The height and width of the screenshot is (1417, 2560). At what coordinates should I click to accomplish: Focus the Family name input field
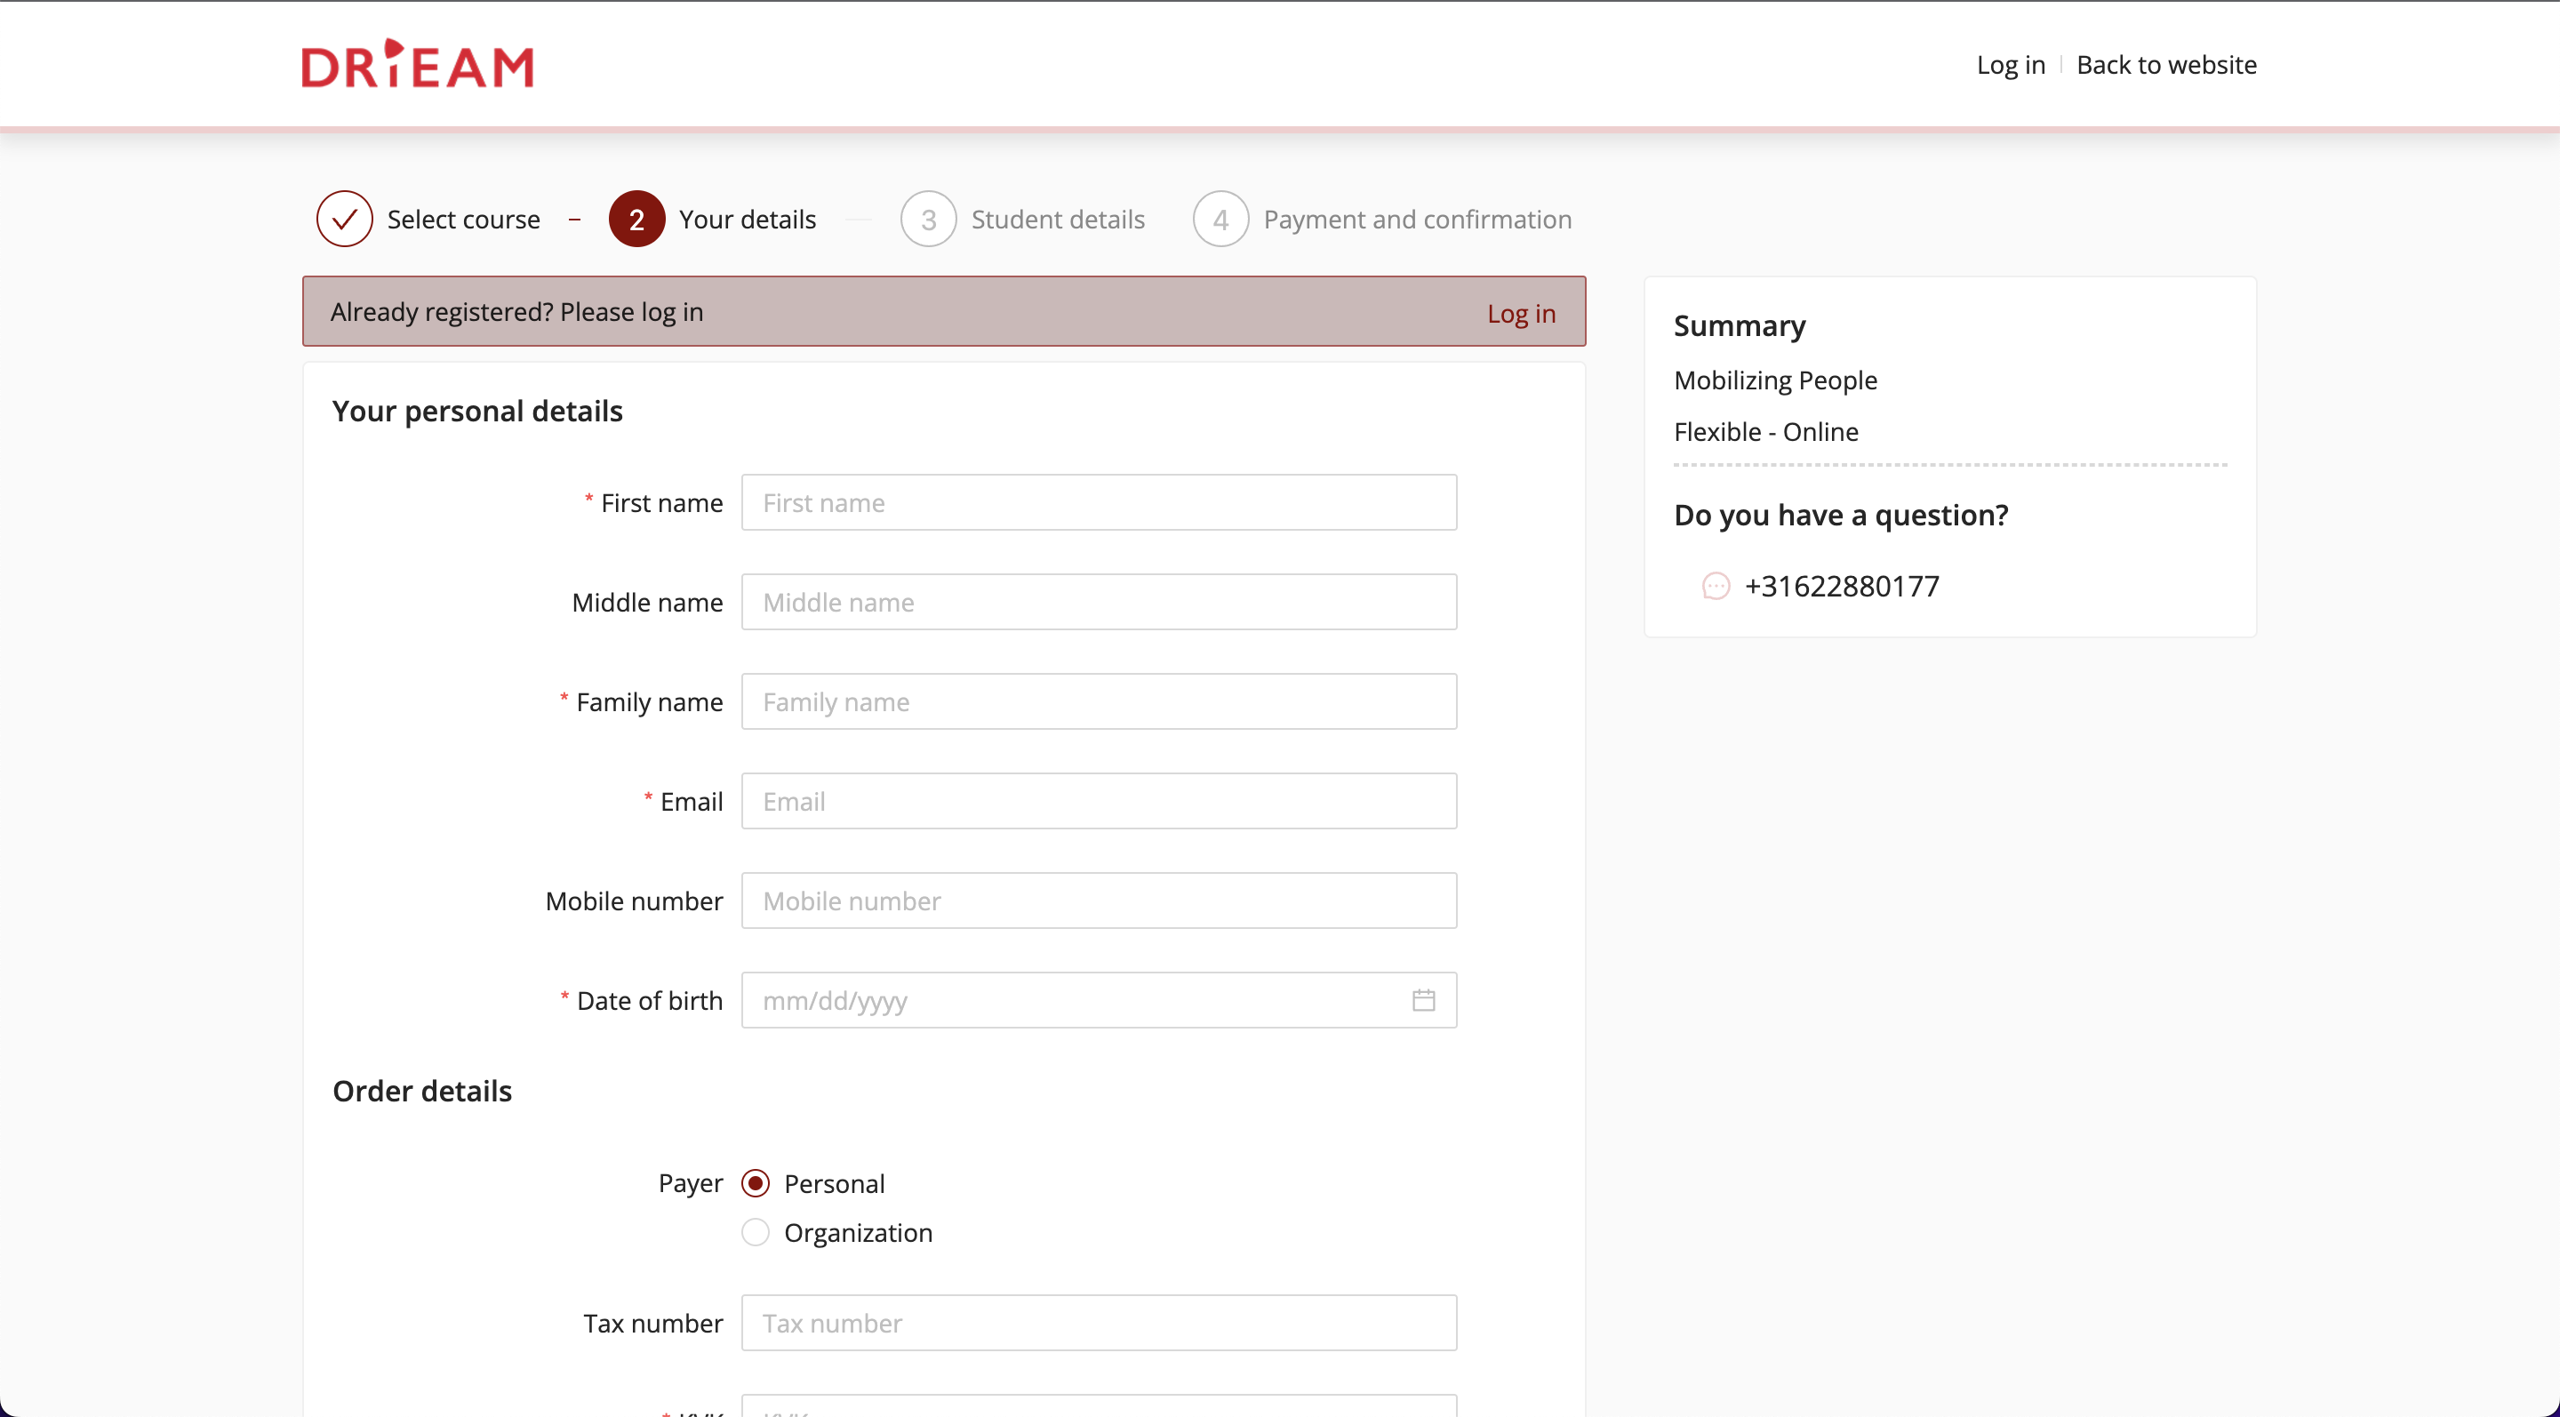point(1100,701)
